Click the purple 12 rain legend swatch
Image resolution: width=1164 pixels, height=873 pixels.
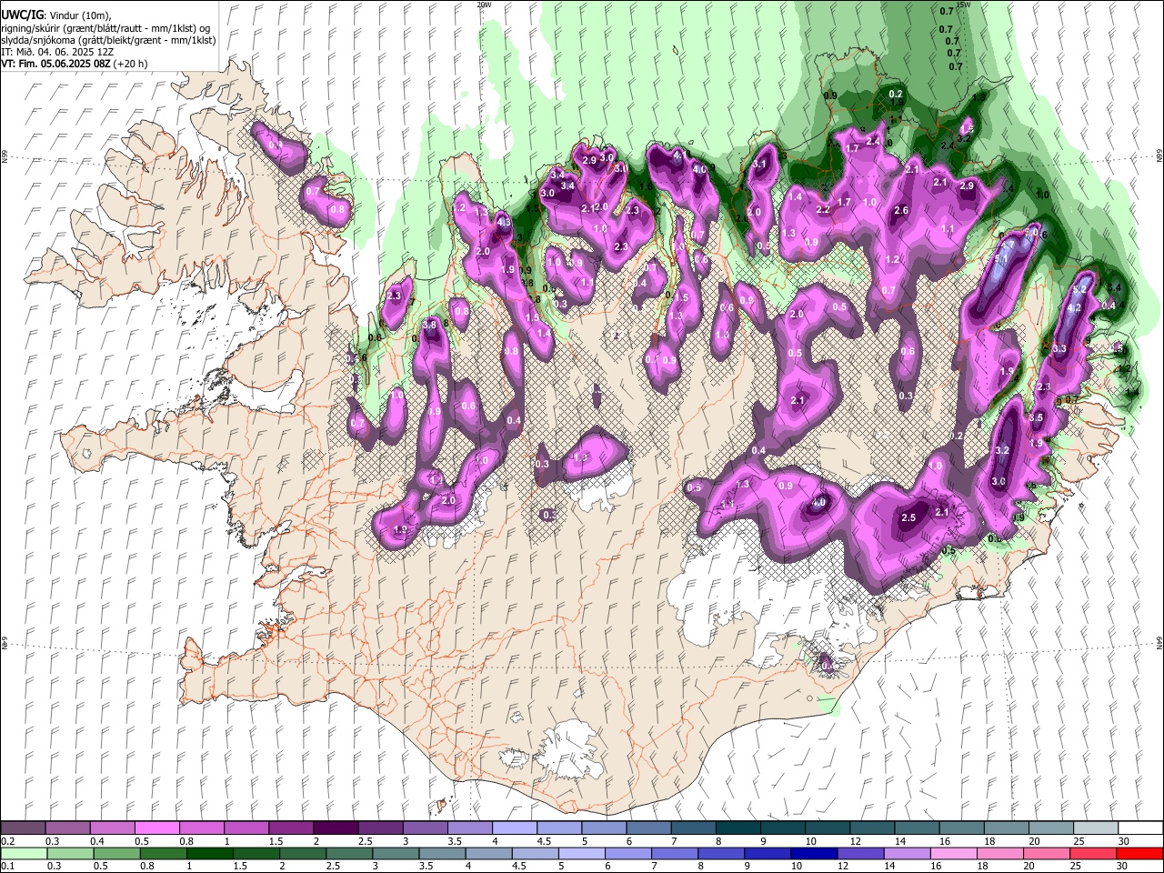click(860, 853)
